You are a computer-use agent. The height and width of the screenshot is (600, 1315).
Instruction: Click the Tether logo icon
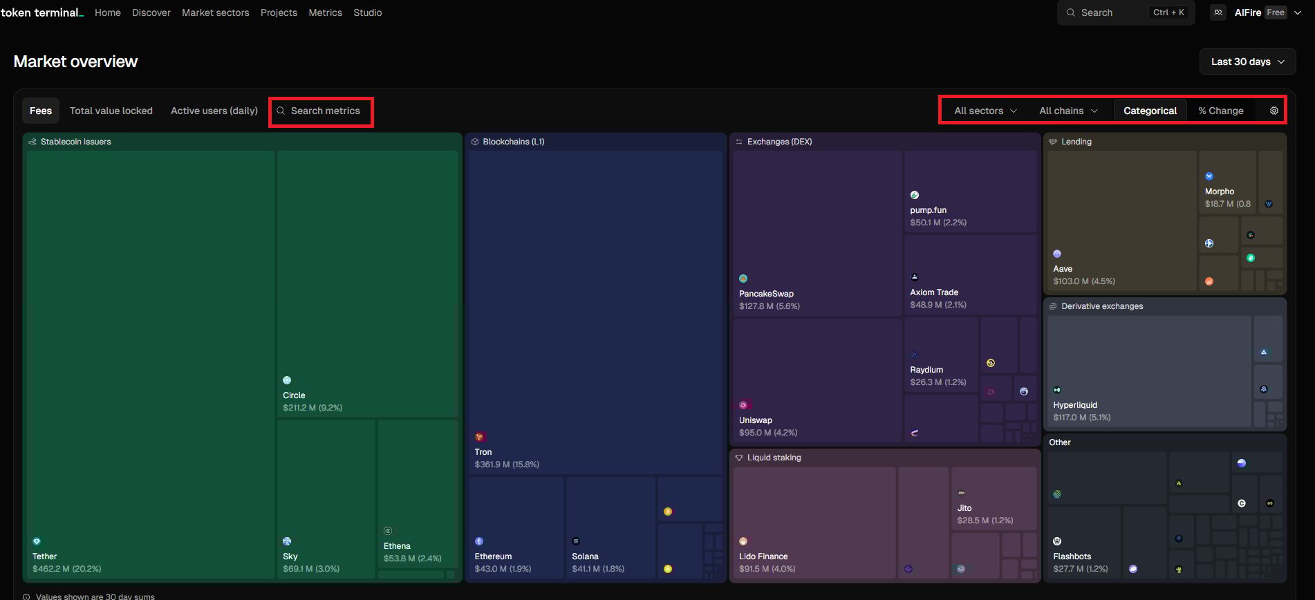point(37,541)
